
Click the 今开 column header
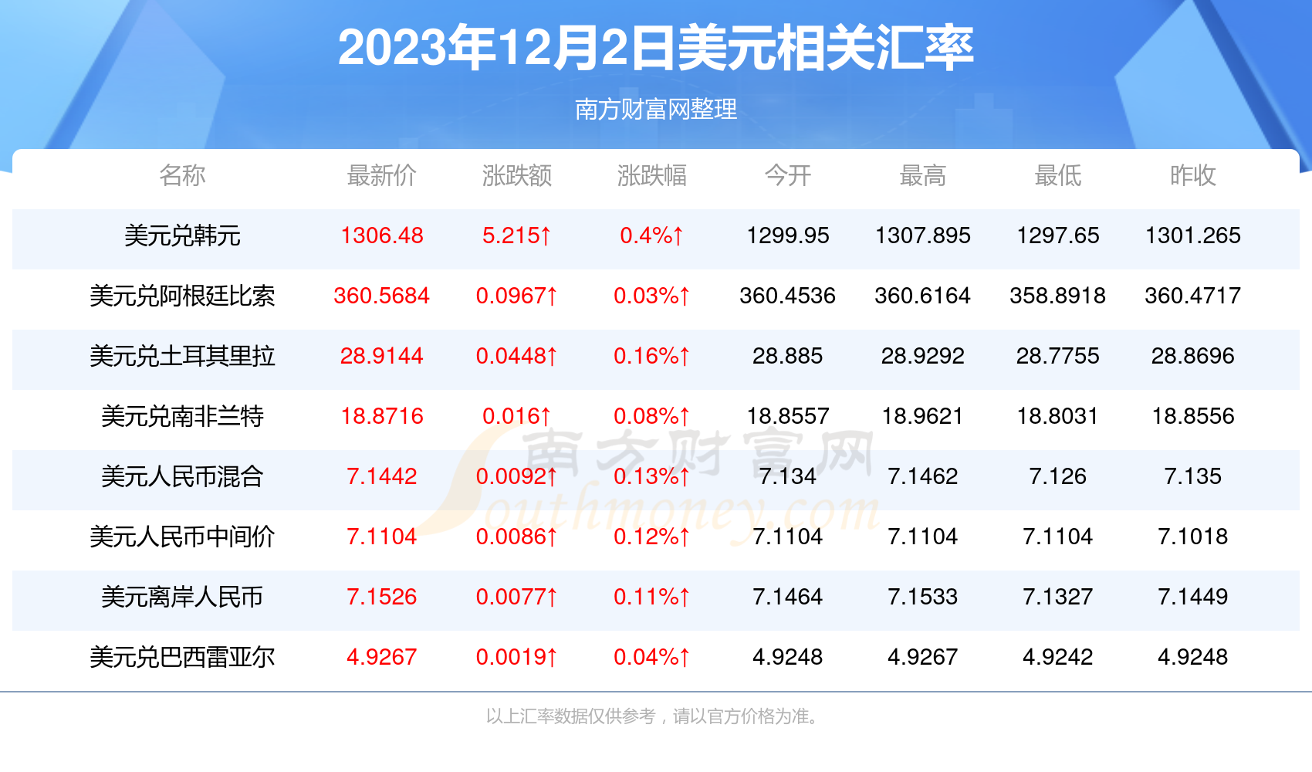788,176
